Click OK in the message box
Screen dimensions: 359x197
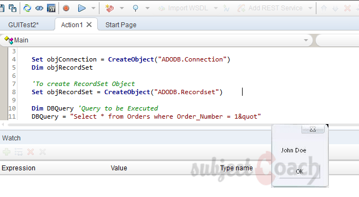[x=299, y=171]
